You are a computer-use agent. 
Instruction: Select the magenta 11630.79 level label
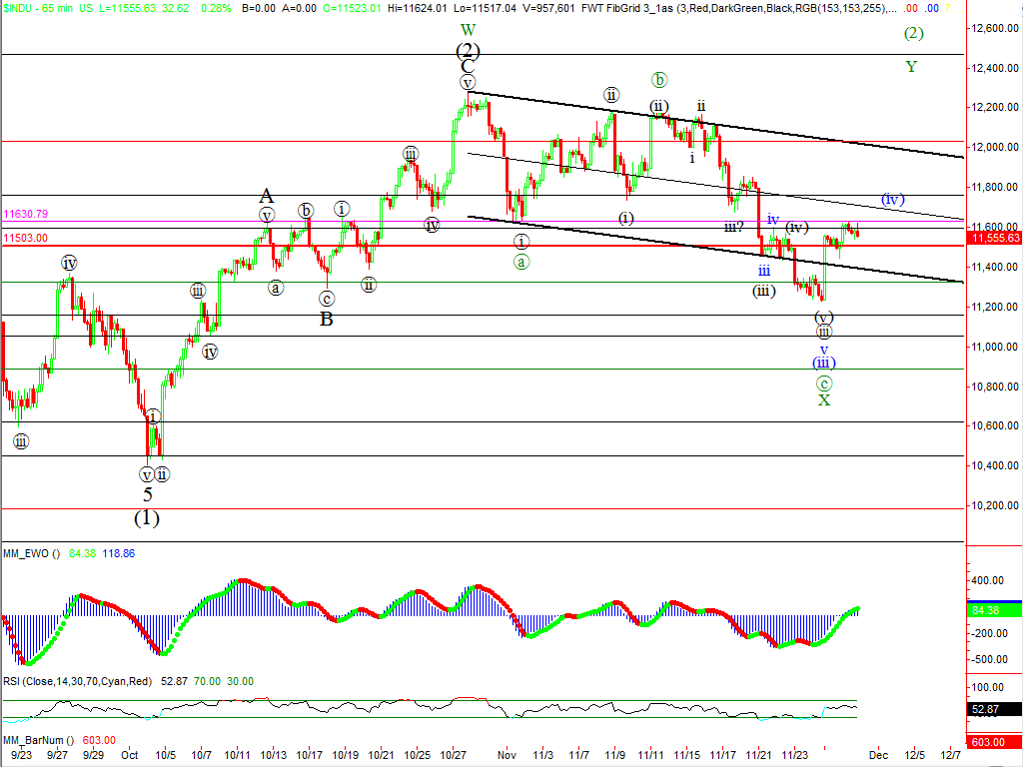[x=26, y=214]
